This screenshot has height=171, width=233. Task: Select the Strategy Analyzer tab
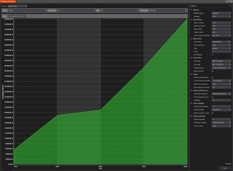click(8, 2)
